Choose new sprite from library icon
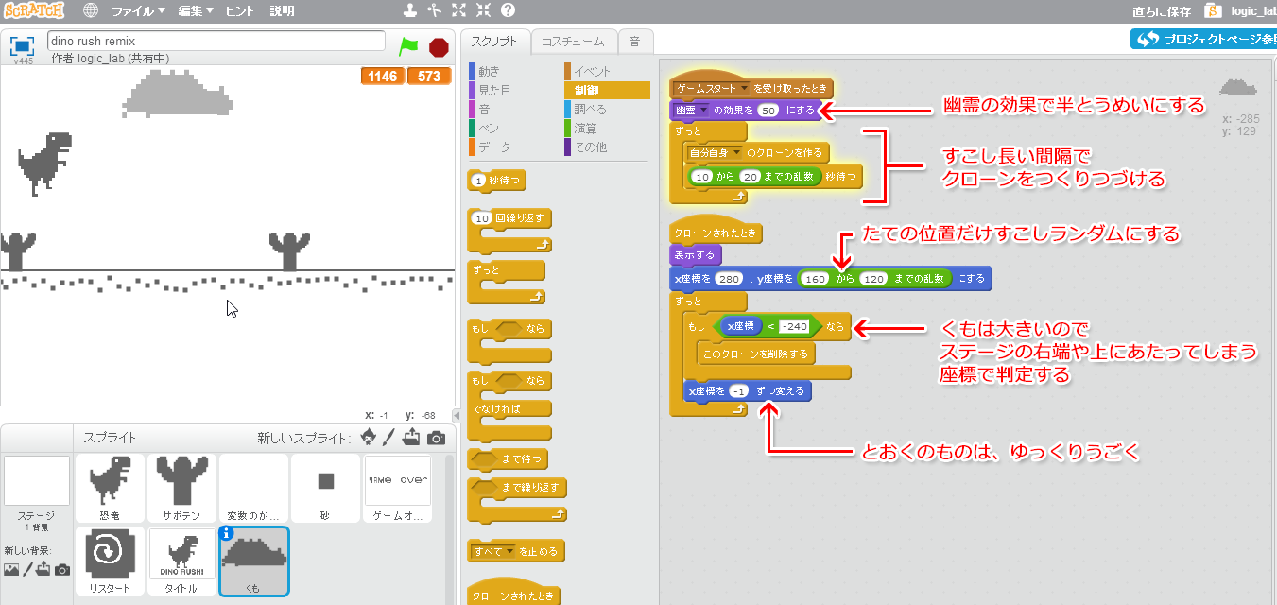This screenshot has height=605, width=1277. (369, 438)
